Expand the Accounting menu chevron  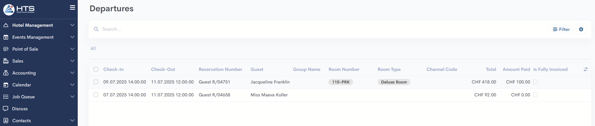(x=72, y=73)
